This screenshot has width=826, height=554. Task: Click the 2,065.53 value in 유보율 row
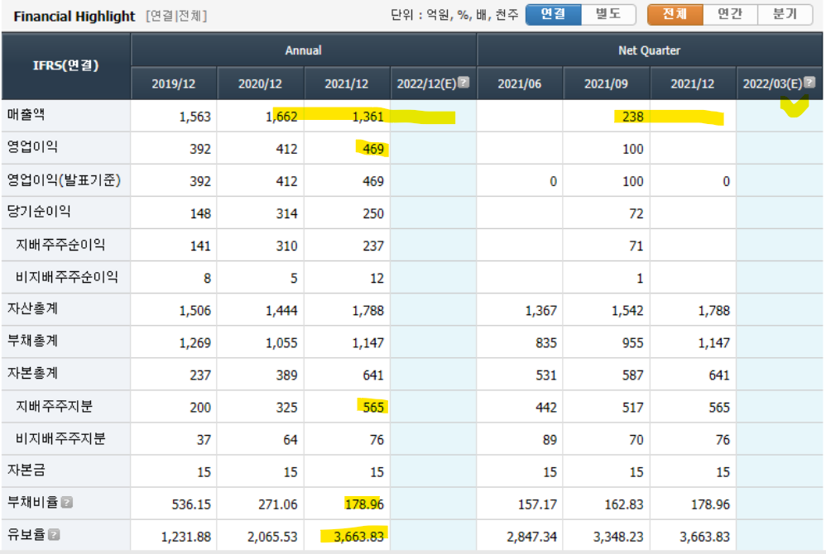[272, 537]
